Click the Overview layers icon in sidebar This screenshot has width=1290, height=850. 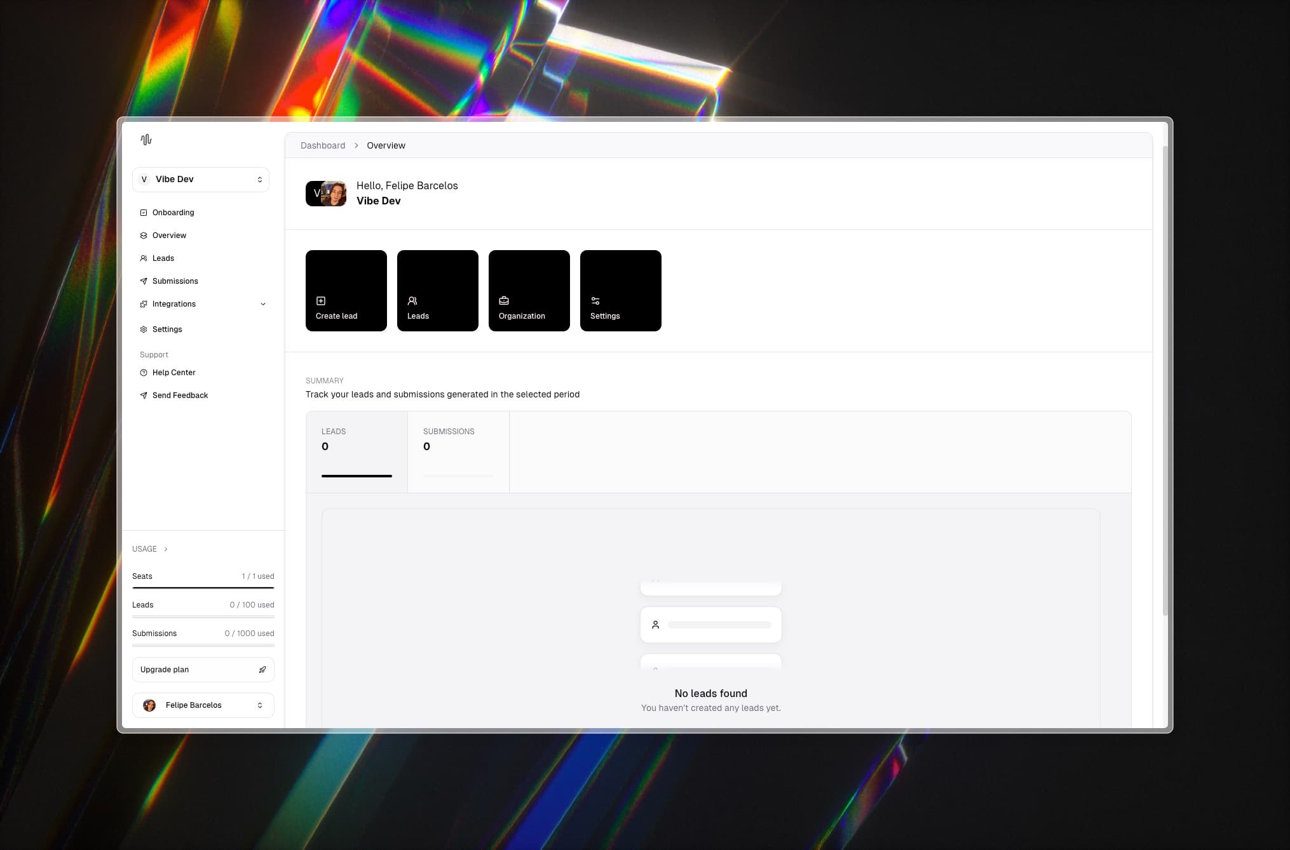coord(144,235)
